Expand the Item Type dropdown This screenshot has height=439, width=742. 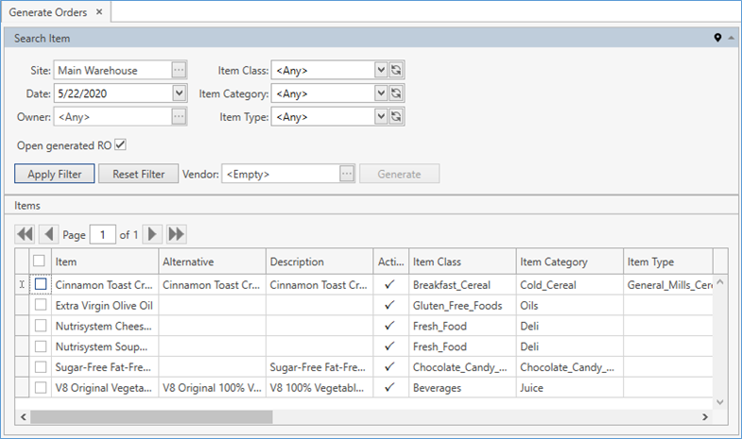pos(381,117)
